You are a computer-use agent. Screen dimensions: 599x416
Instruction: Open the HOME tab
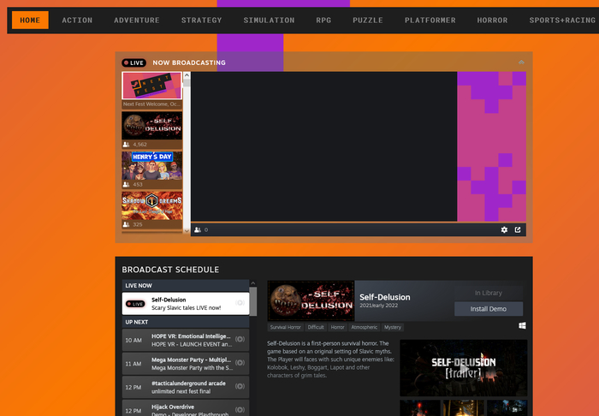tap(30, 21)
